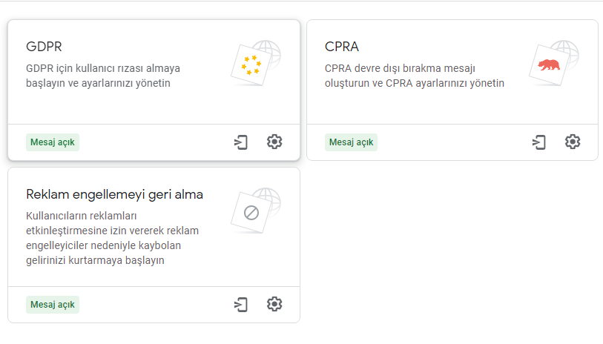Open Reklam engellemeyi geri alma settings gear
The width and height of the screenshot is (603, 344).
point(274,304)
